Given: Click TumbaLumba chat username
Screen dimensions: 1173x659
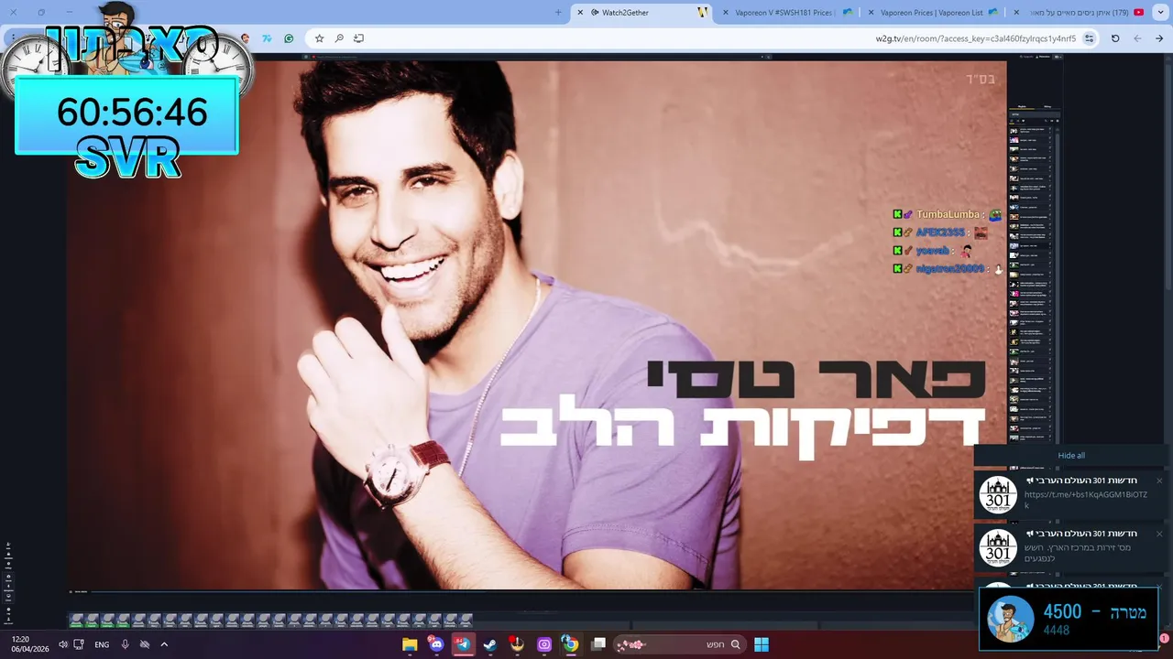Looking at the screenshot, I should 948,214.
